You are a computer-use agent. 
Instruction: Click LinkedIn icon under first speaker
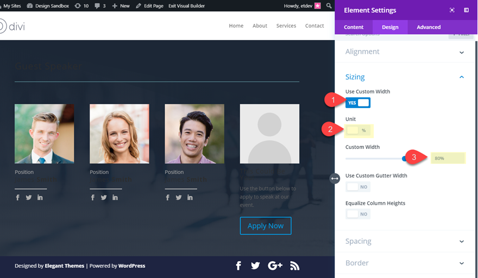coord(40,198)
